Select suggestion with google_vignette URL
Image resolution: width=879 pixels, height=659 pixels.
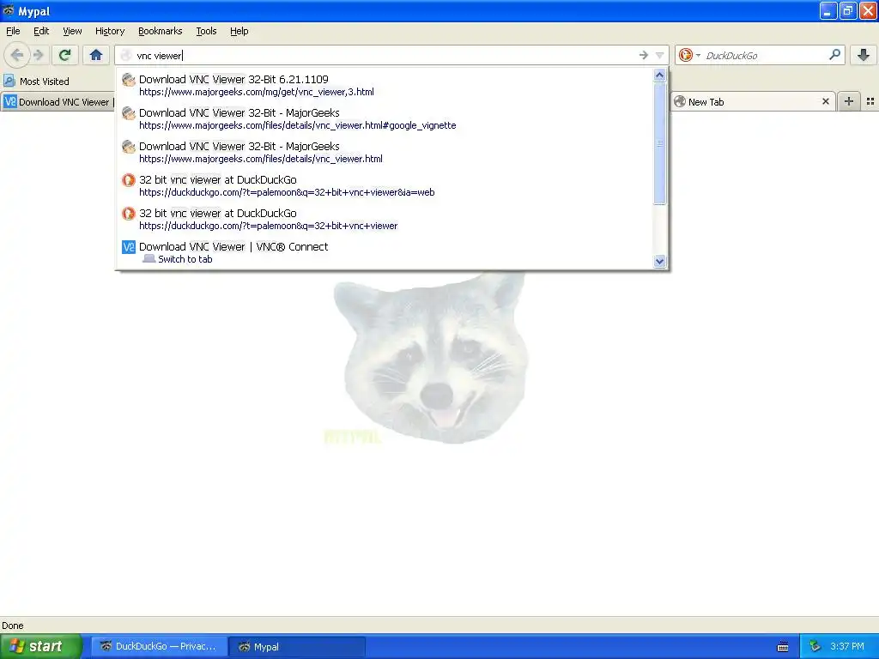(x=385, y=118)
